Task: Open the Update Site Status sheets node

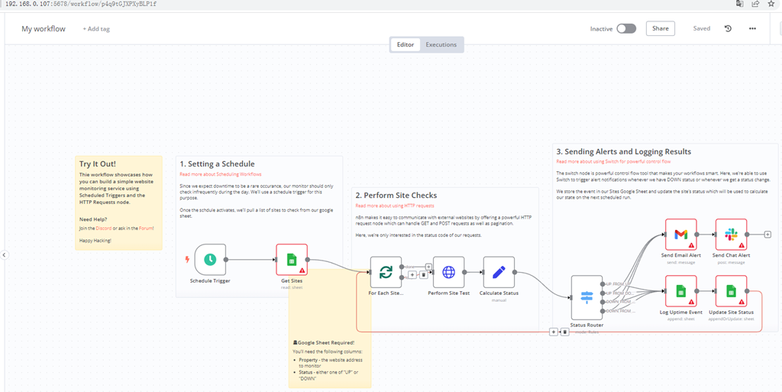Action: (x=731, y=291)
